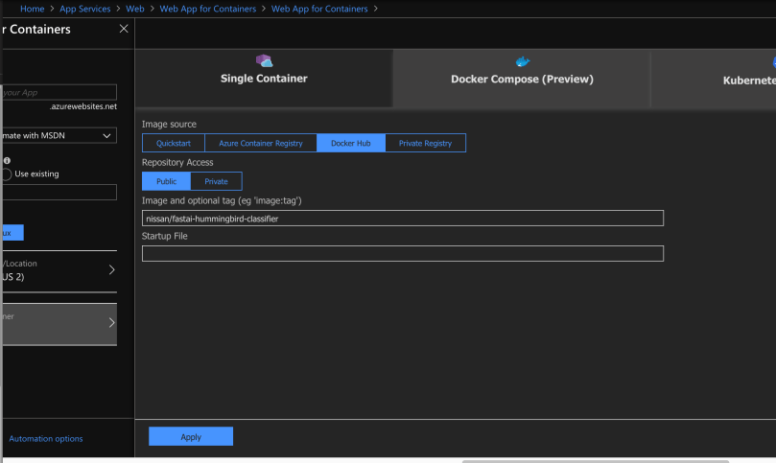Expand the Configure container chevron
The height and width of the screenshot is (463, 776).
point(111,323)
